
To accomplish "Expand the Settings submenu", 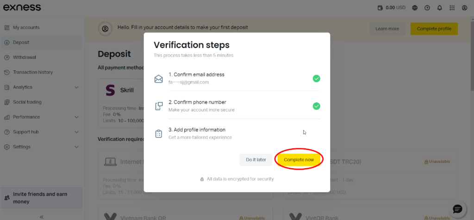I will 76,147.
